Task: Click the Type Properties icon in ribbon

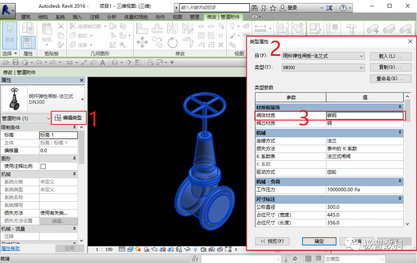Action: pyautogui.click(x=28, y=28)
